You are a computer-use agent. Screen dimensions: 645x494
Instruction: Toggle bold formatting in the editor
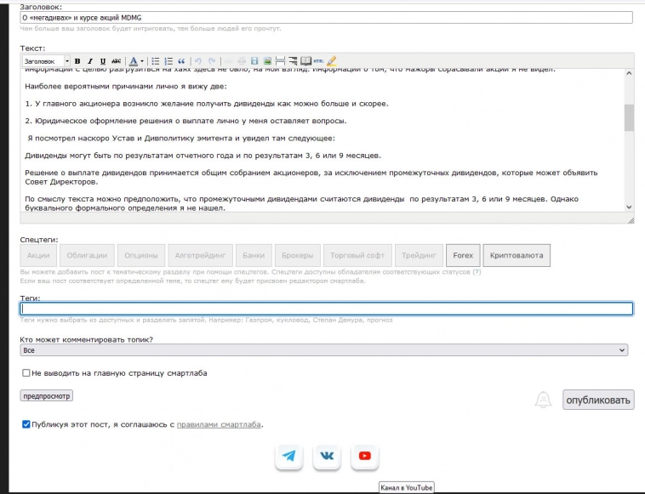(x=77, y=61)
